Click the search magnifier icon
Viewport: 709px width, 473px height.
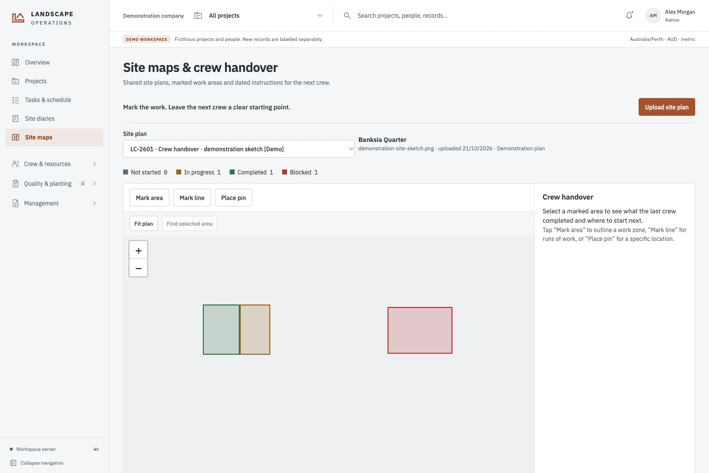pyautogui.click(x=347, y=16)
